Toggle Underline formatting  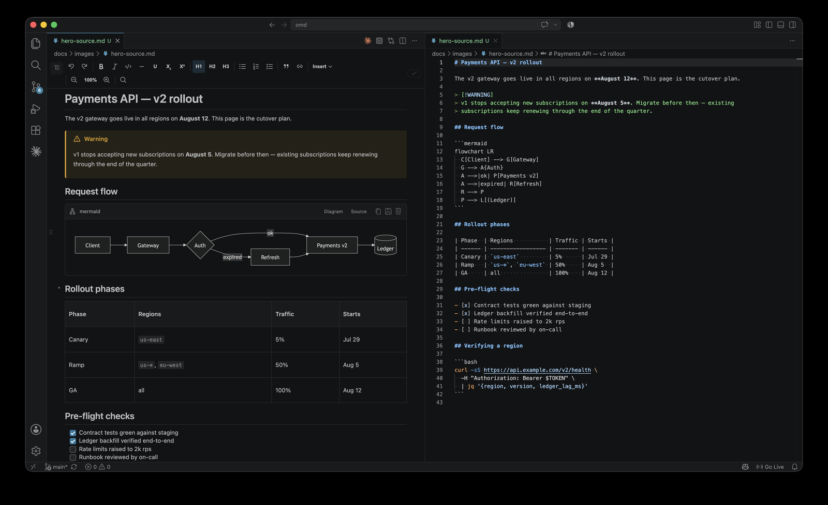point(155,66)
